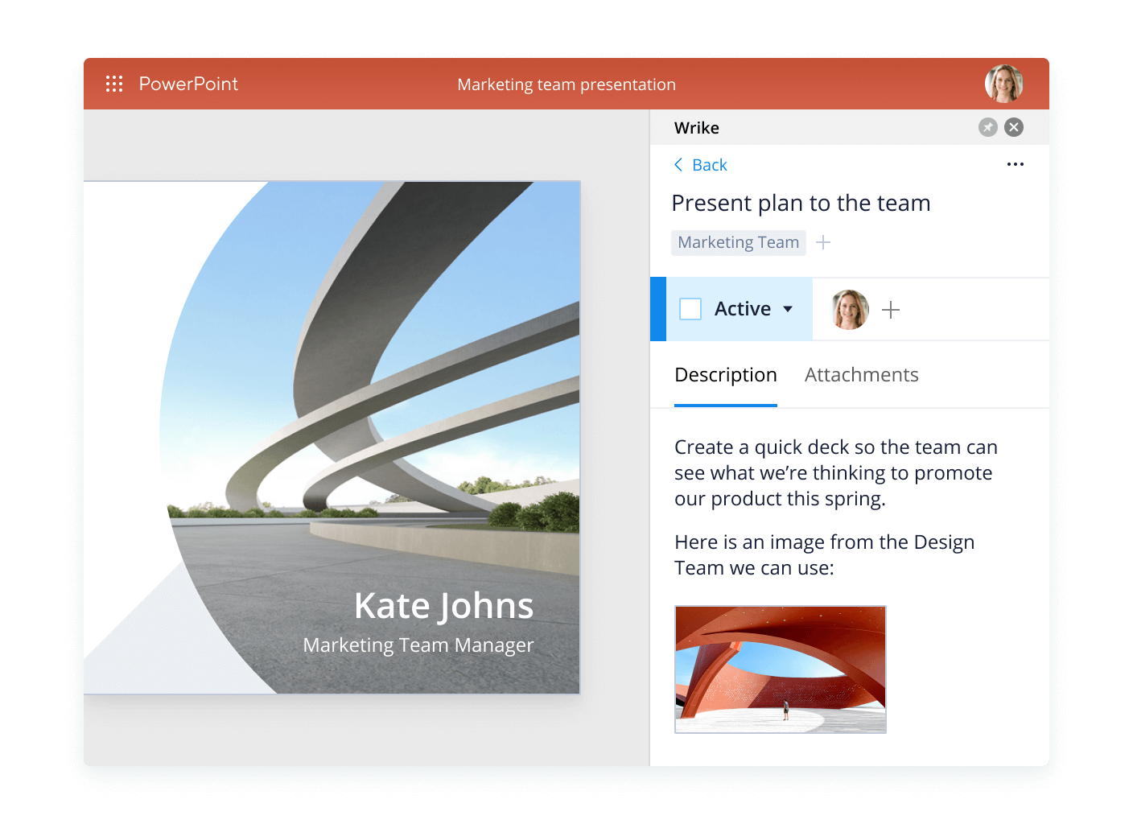Expand the Active status dropdown arrow
The height and width of the screenshot is (824, 1133).
tap(788, 309)
